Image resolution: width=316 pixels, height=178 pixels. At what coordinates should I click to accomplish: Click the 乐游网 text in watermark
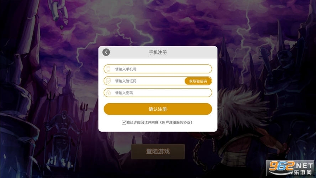(303, 172)
